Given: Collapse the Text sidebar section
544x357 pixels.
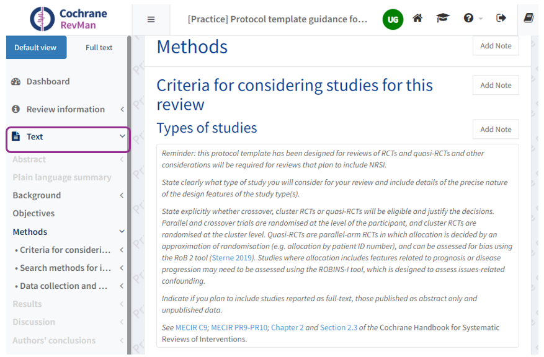Looking at the screenshot, I should (122, 137).
